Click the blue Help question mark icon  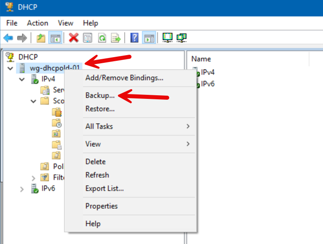coord(135,38)
